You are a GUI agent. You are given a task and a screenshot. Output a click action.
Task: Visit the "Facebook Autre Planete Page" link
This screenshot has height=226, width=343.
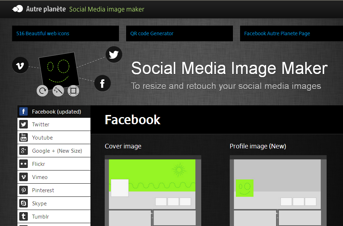[x=277, y=33]
